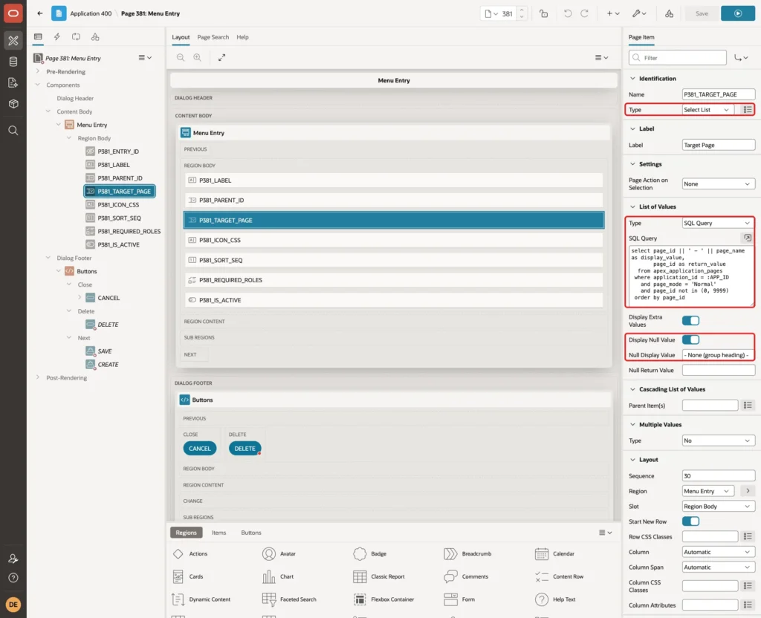Open List of Values Type SQL Query dropdown
This screenshot has height=618, width=761.
[x=718, y=223]
